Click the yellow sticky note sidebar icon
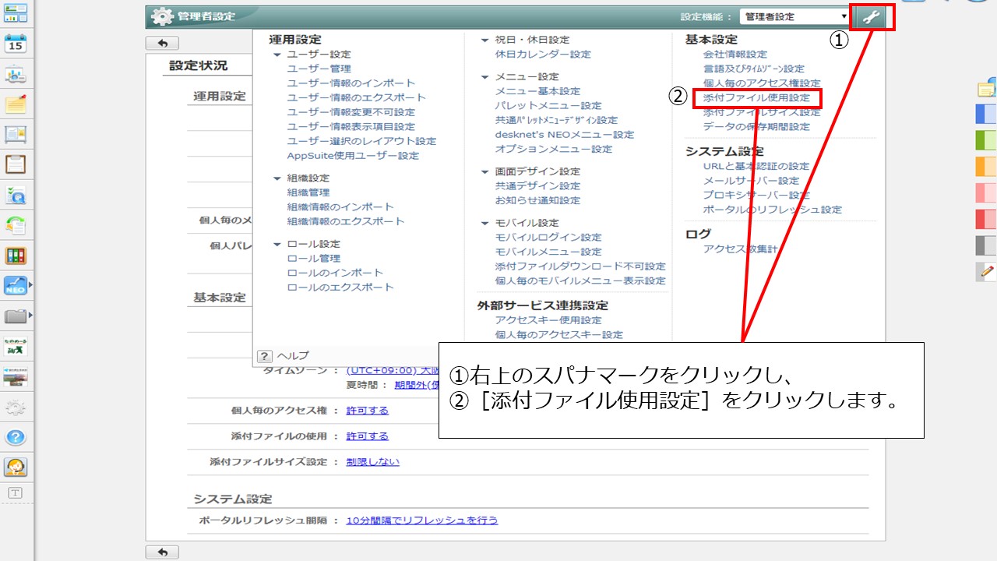This screenshot has width=997, height=561. (16, 104)
